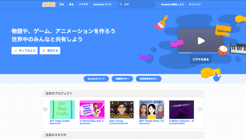Show next featured projects with right arrow
Image resolution: width=246 pixels, height=140 pixels.
200,109
